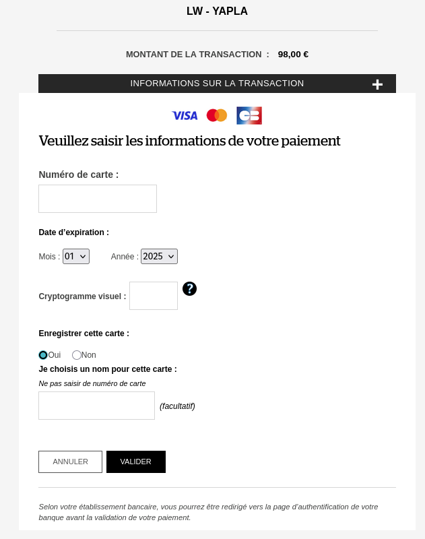The width and height of the screenshot is (425, 539).
Task: Click the Mastercard logo
Action: [x=217, y=115]
